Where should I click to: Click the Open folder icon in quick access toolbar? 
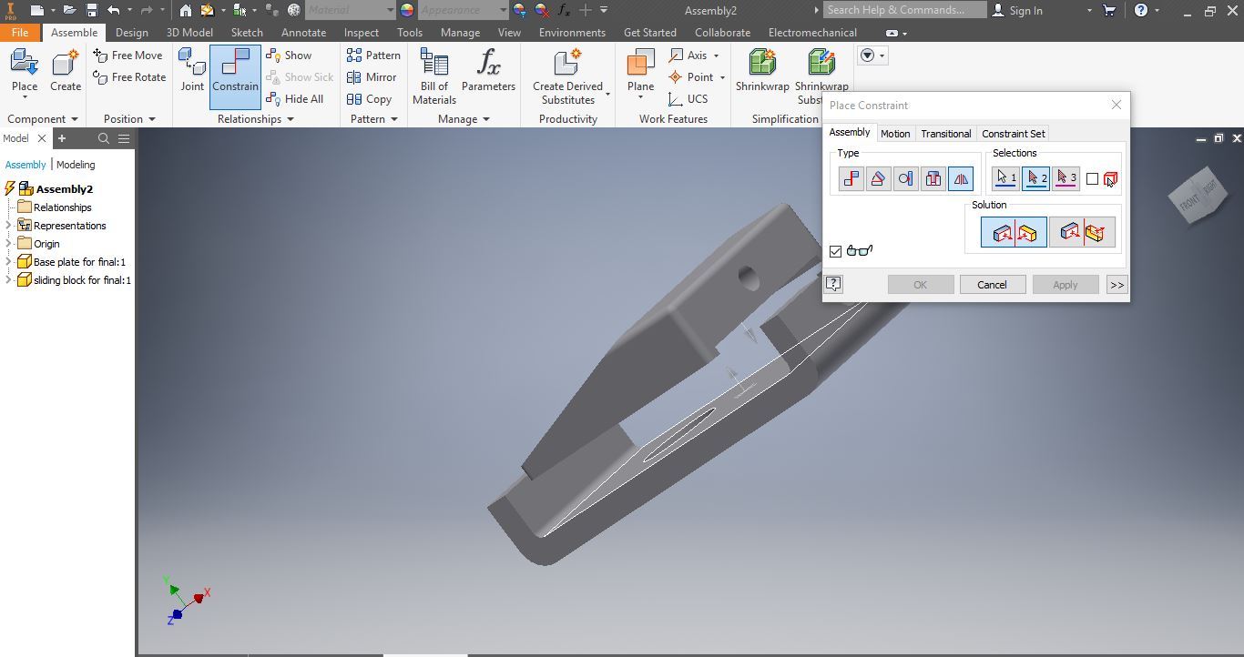point(68,10)
